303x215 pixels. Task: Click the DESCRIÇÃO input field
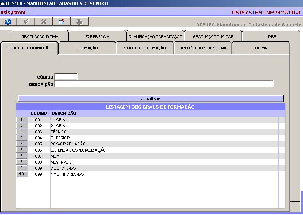point(164,84)
